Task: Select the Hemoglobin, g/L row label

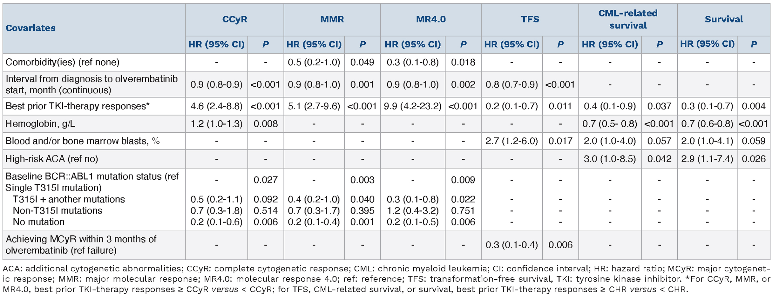Action: pos(40,124)
